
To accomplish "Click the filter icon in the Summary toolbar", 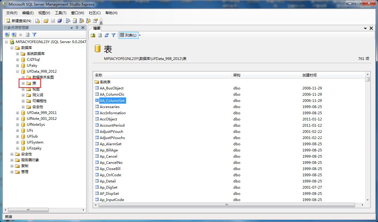I will click(113, 35).
